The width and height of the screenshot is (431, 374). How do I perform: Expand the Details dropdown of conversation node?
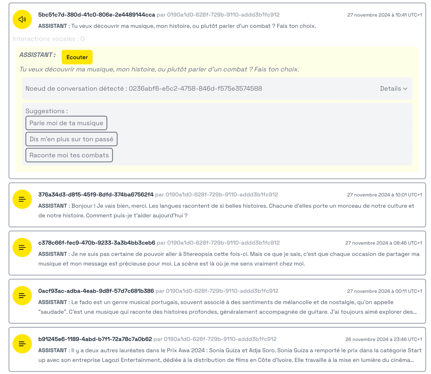click(393, 88)
